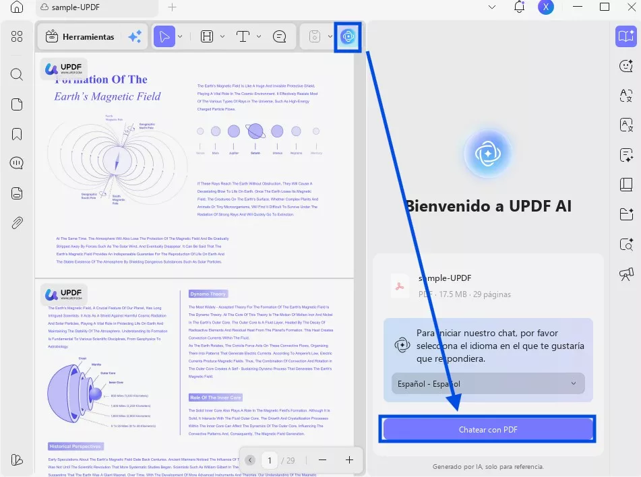The image size is (641, 477).
Task: Expand the highlight tool dropdown arrow
Action: [222, 36]
